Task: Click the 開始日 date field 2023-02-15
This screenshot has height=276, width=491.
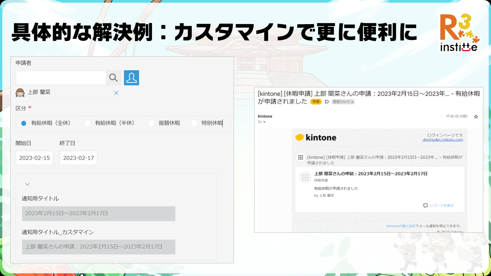Action: [x=35, y=158]
